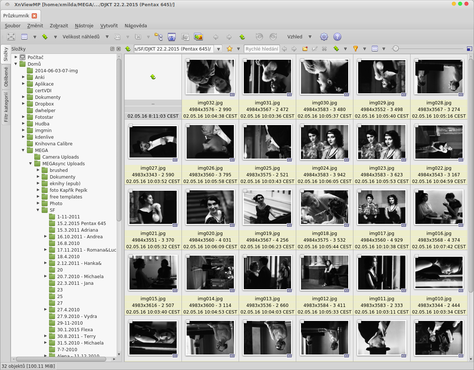This screenshot has height=370, width=474.
Task: Click the favorites star icon
Action: pyautogui.click(x=229, y=49)
